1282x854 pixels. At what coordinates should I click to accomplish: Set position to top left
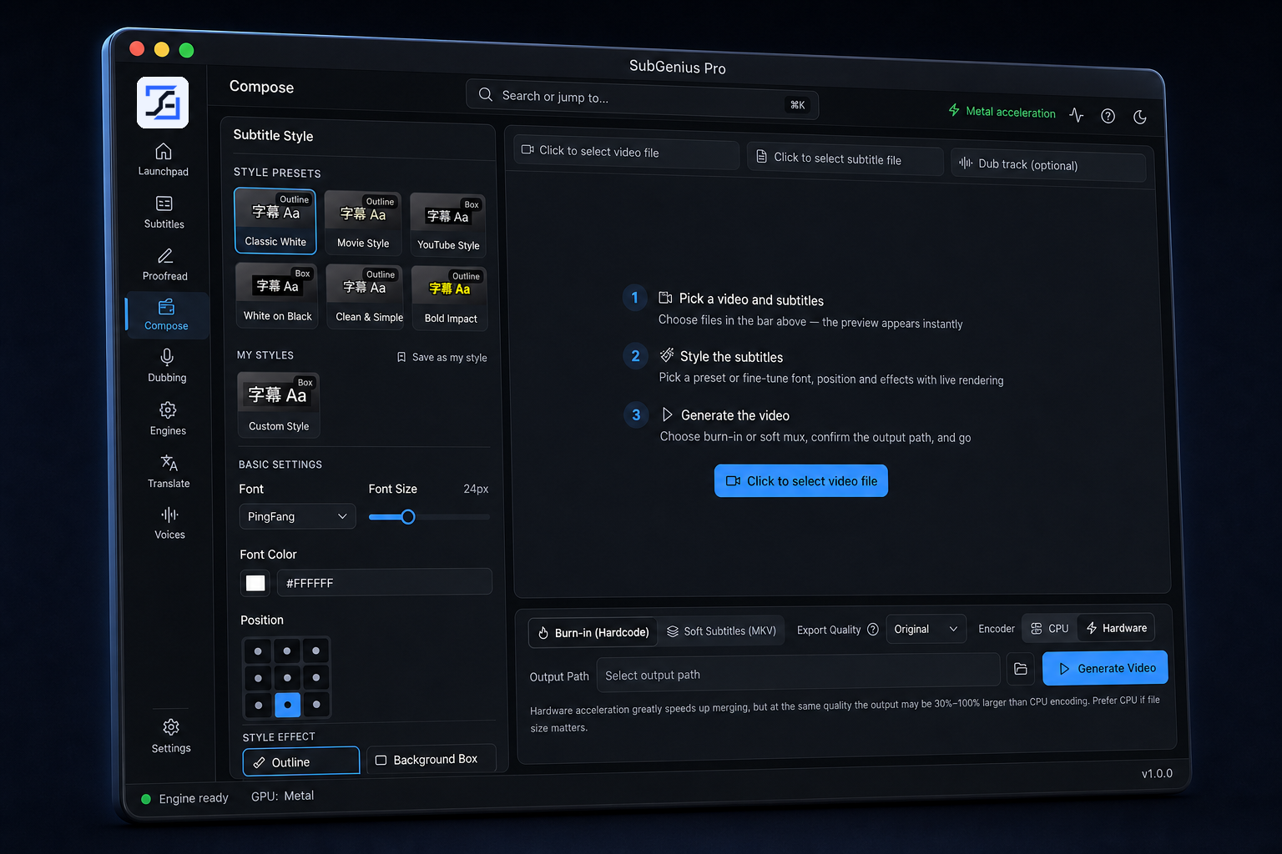click(258, 651)
